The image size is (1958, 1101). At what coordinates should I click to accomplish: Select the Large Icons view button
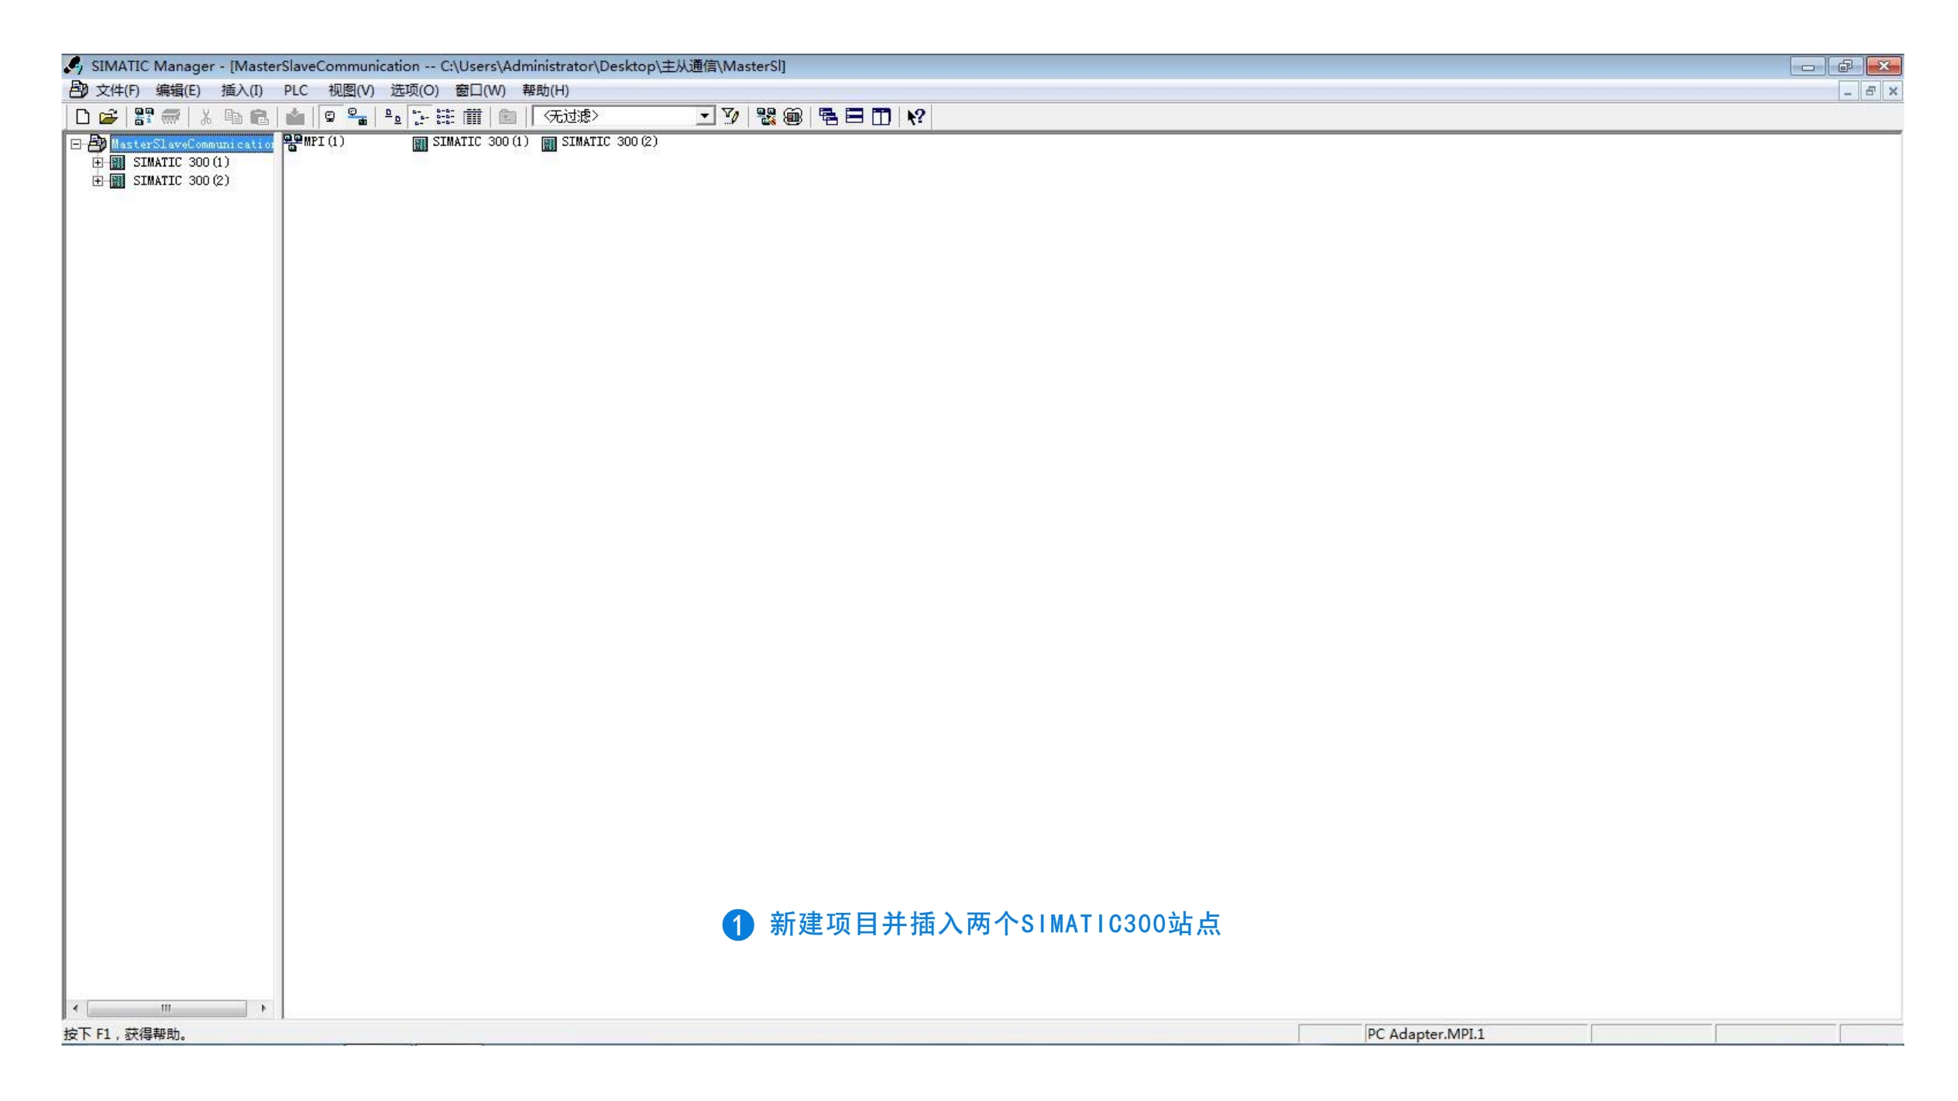(x=393, y=117)
